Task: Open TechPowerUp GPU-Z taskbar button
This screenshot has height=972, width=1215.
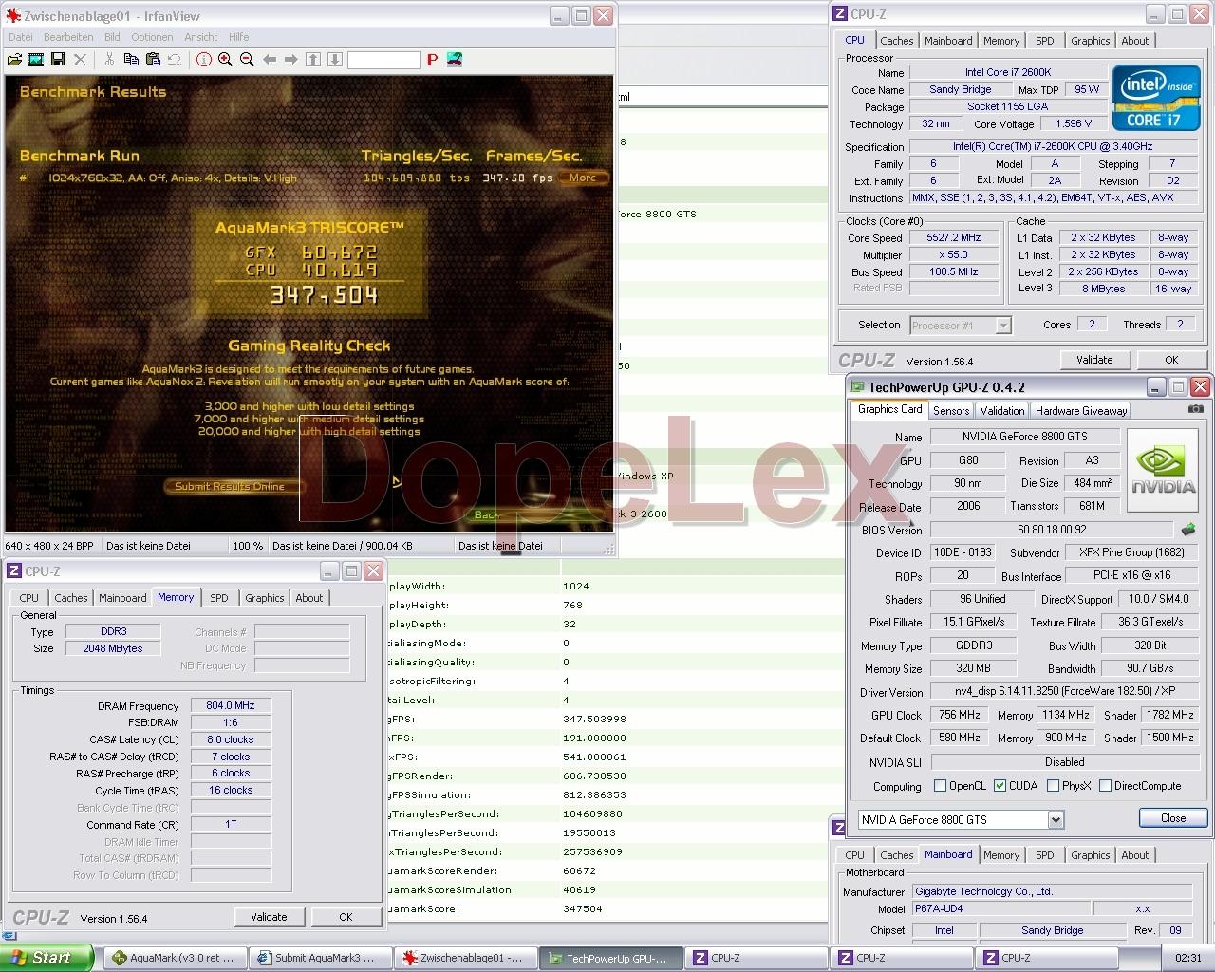Action: pos(612,958)
